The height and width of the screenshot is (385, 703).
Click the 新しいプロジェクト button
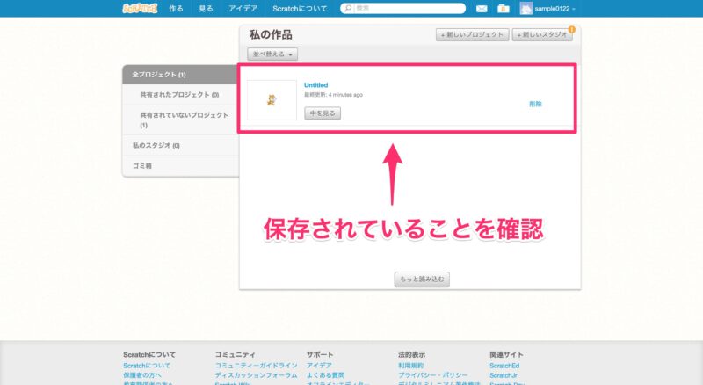coord(472,35)
